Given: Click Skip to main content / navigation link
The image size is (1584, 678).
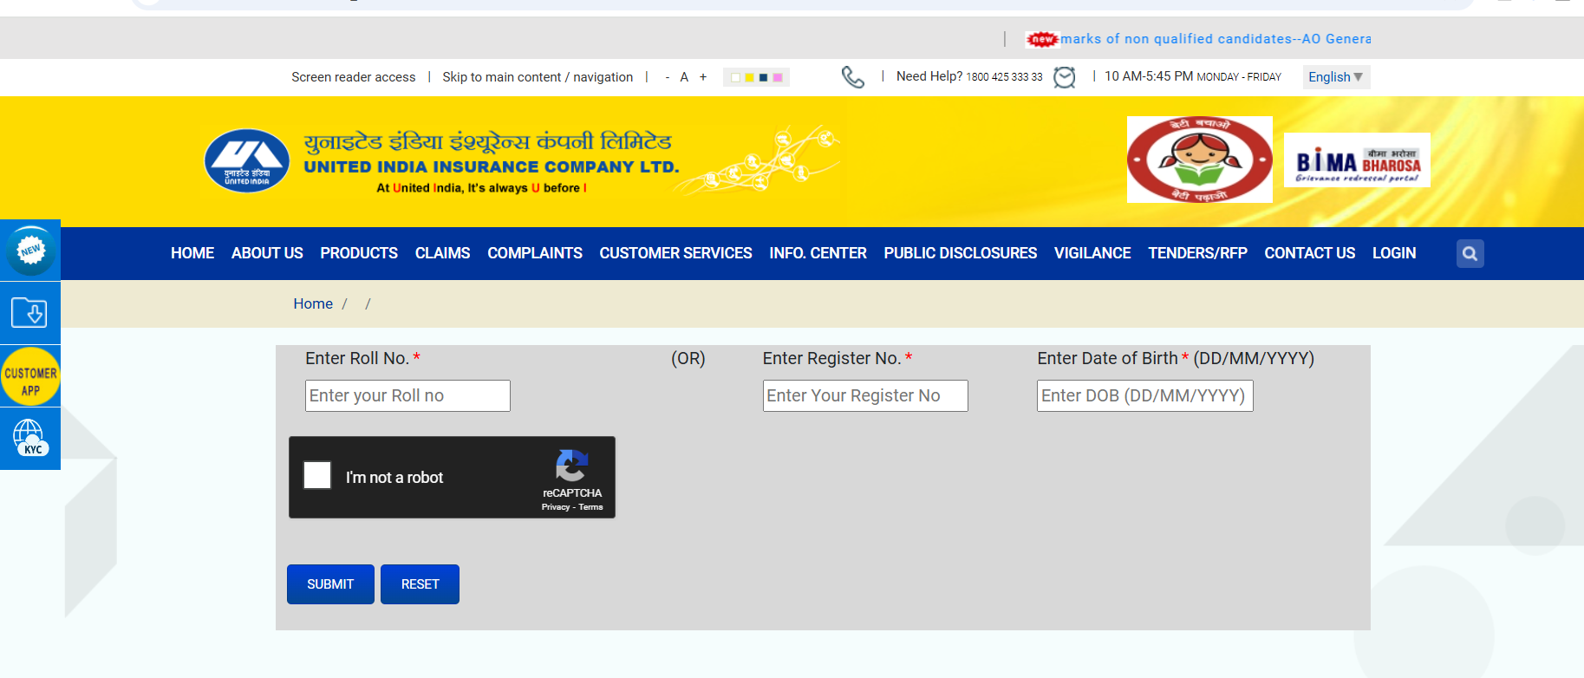Looking at the screenshot, I should point(538,77).
